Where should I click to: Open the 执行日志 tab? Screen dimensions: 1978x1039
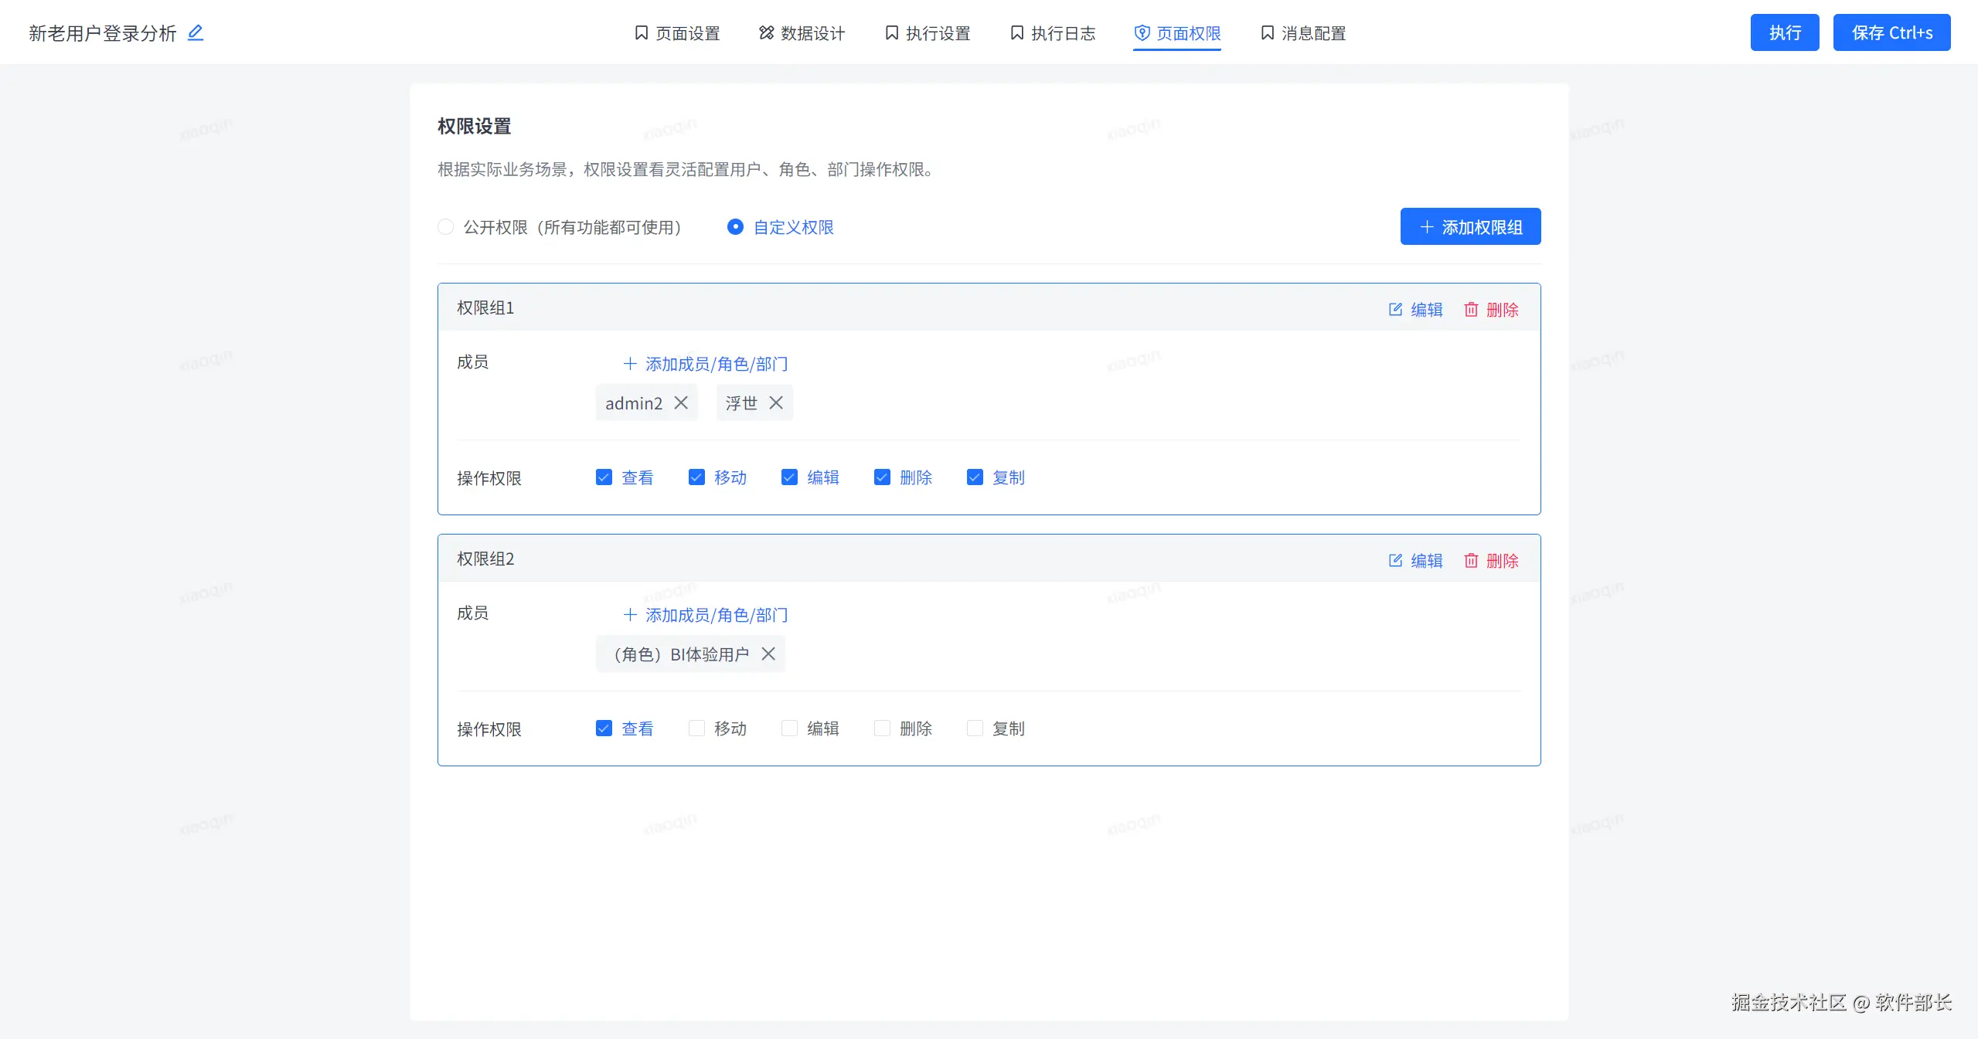(x=1053, y=33)
